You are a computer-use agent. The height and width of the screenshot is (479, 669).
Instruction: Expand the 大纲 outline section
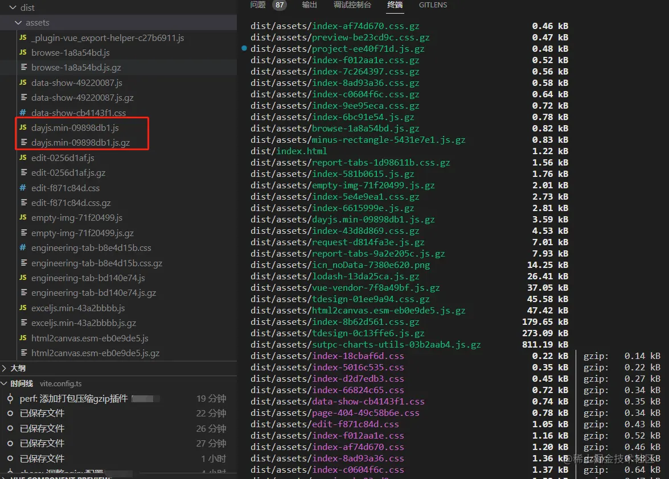pyautogui.click(x=4, y=368)
